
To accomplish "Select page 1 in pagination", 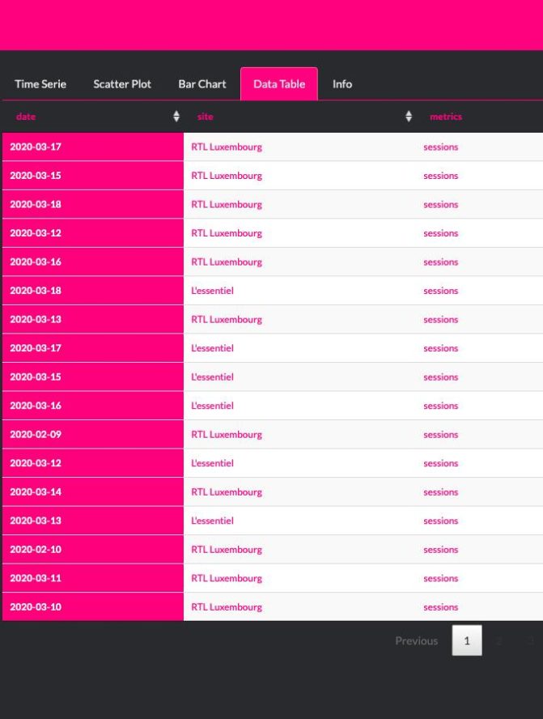I will pyautogui.click(x=467, y=640).
